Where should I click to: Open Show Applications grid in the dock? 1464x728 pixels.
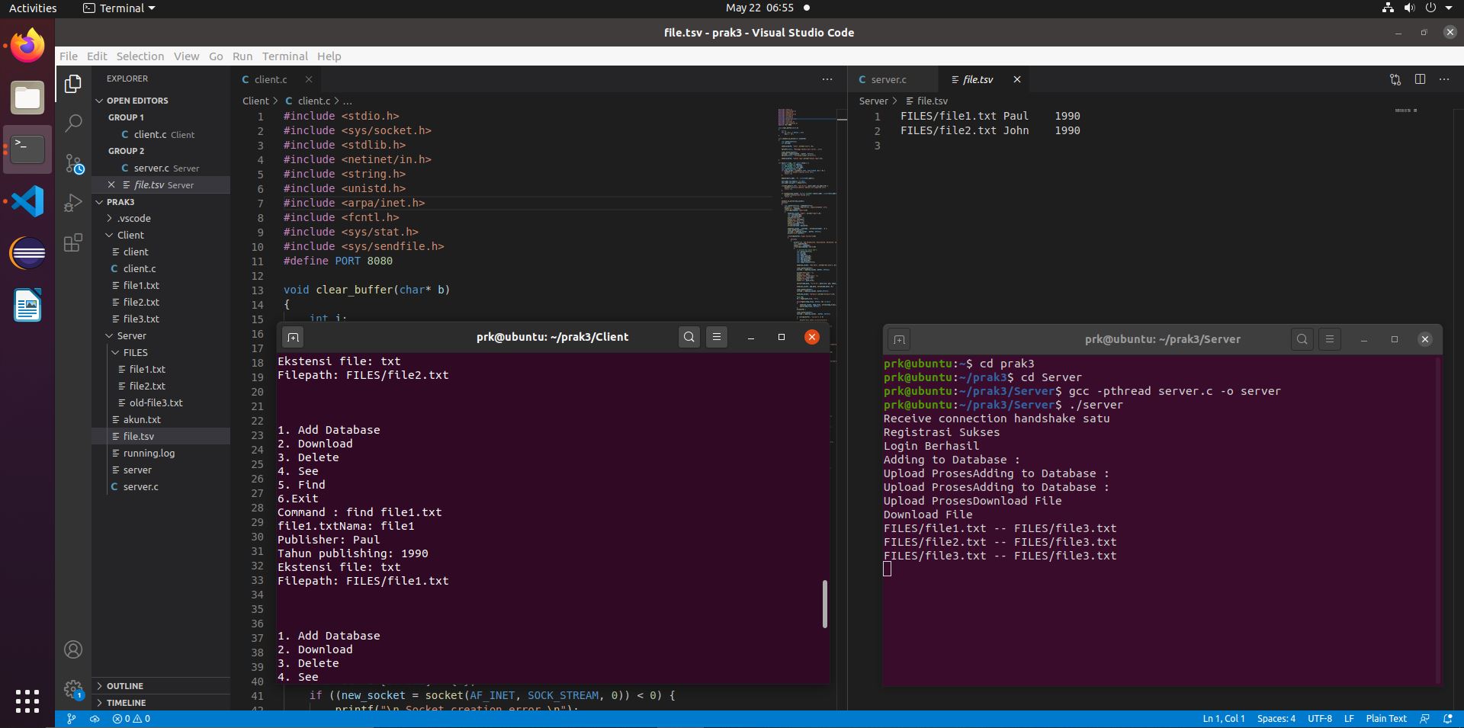coord(27,701)
